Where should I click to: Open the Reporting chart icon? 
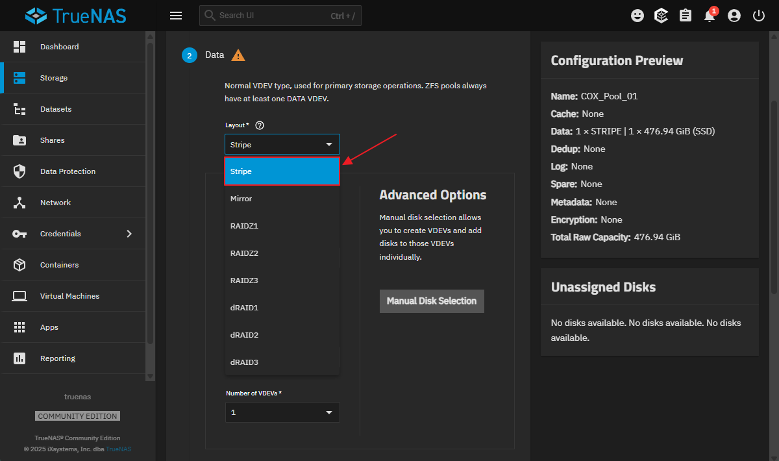click(19, 358)
